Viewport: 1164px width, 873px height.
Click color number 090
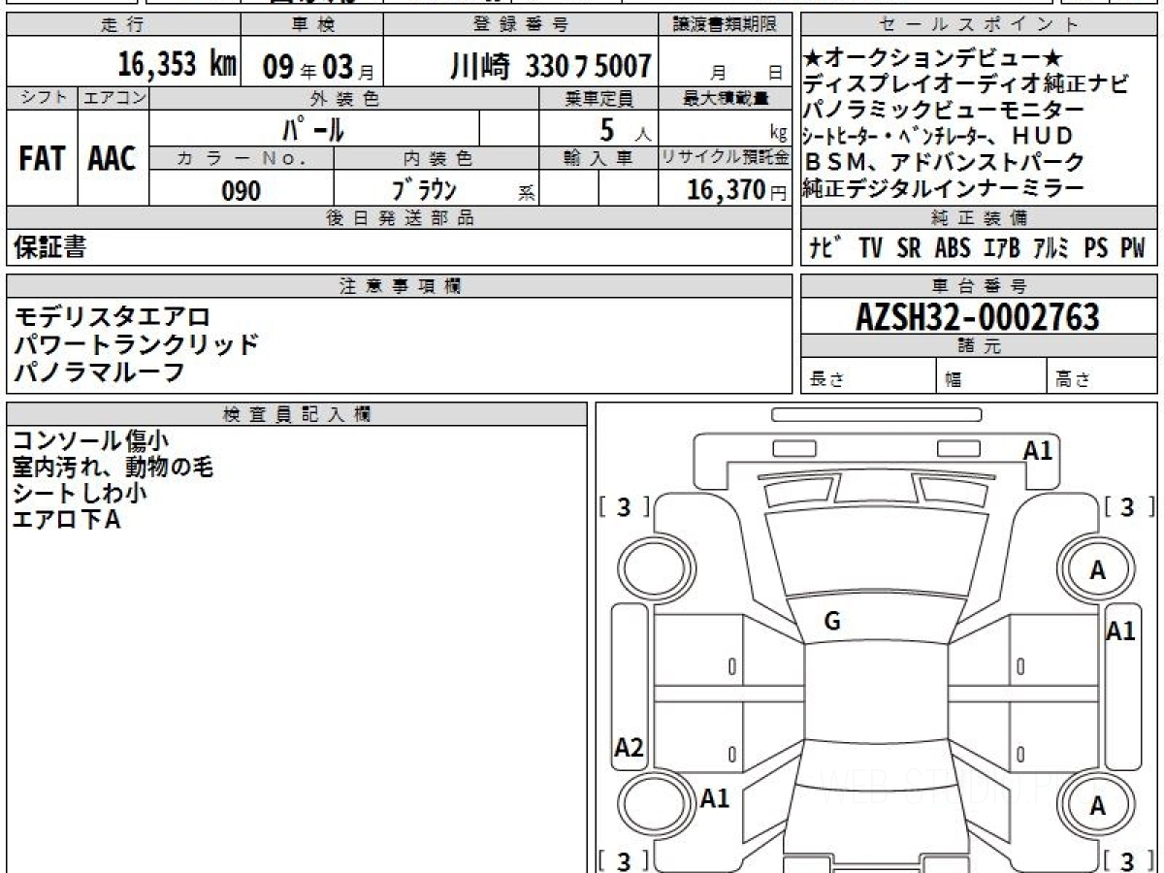(x=242, y=190)
